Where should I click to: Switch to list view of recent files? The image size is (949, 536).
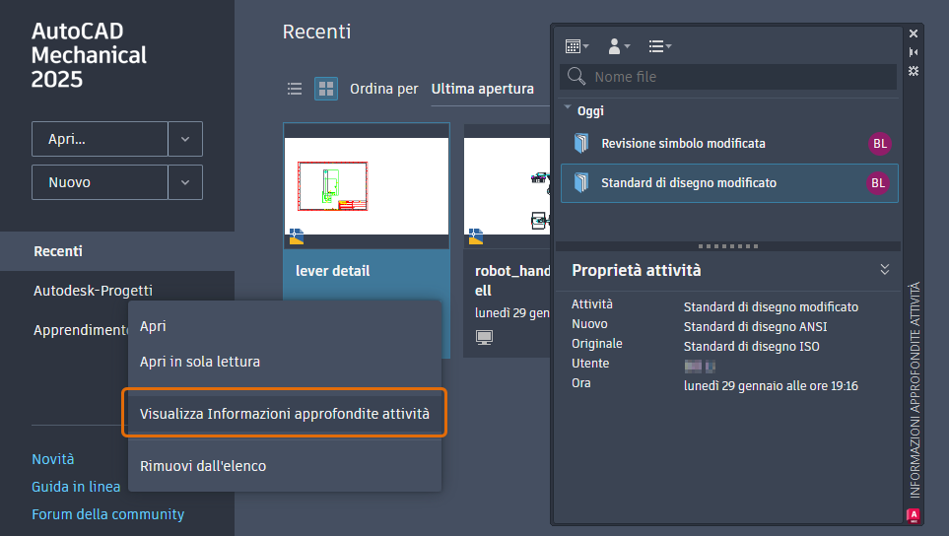295,89
